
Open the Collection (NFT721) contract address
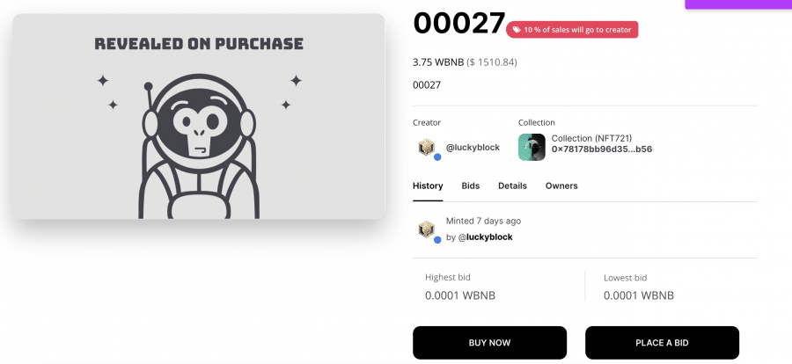(602, 149)
